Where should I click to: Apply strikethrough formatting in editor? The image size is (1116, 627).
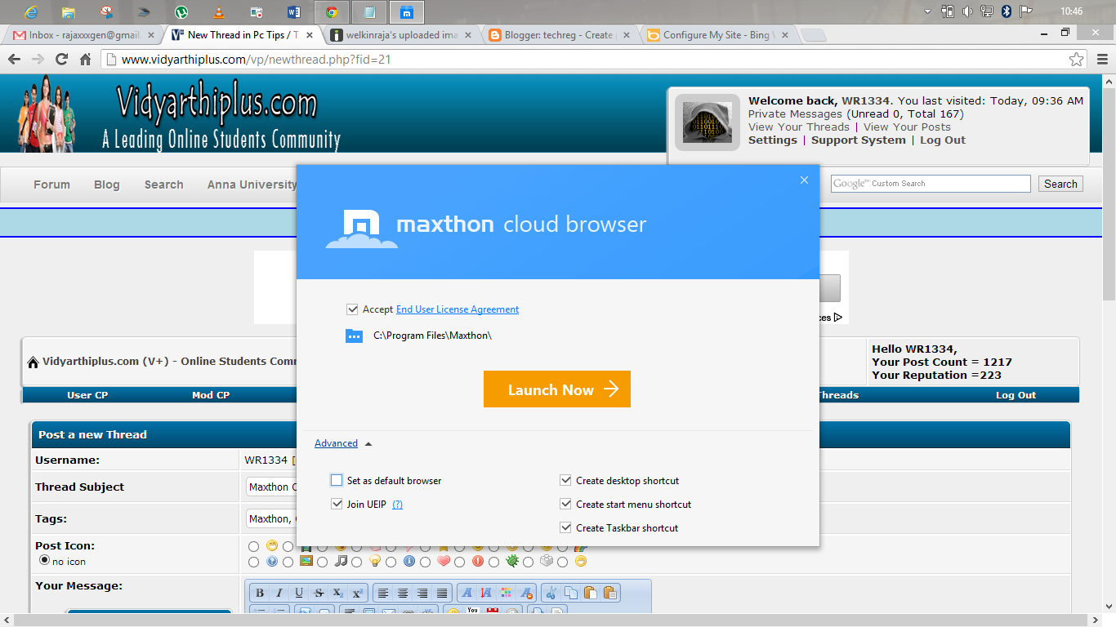click(319, 594)
